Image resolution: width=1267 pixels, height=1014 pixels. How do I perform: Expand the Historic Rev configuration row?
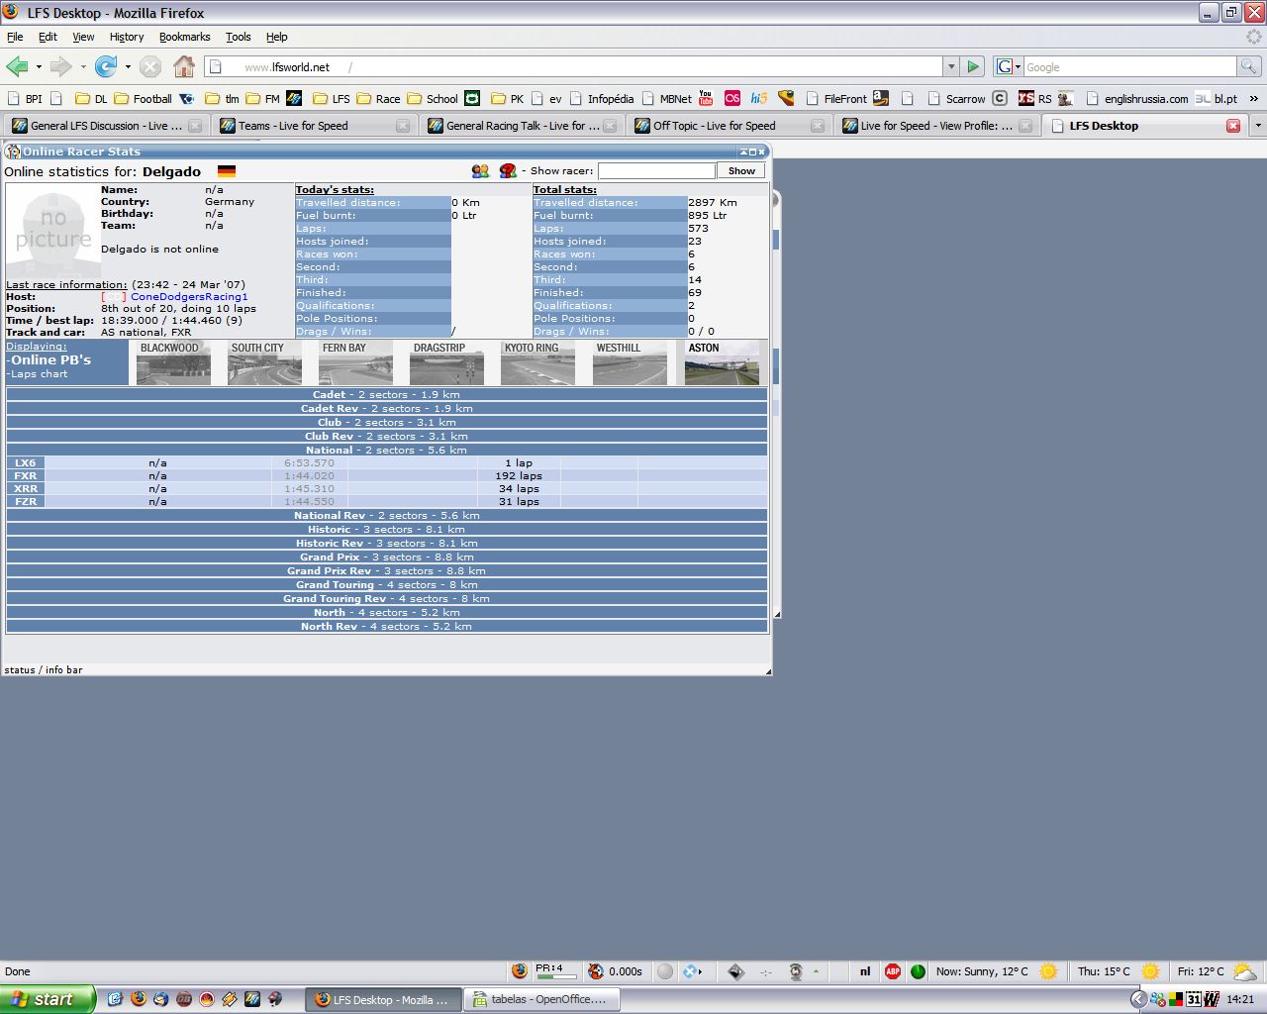[x=387, y=543]
